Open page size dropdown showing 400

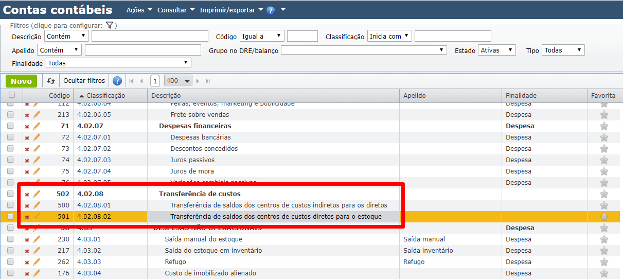[x=178, y=81]
